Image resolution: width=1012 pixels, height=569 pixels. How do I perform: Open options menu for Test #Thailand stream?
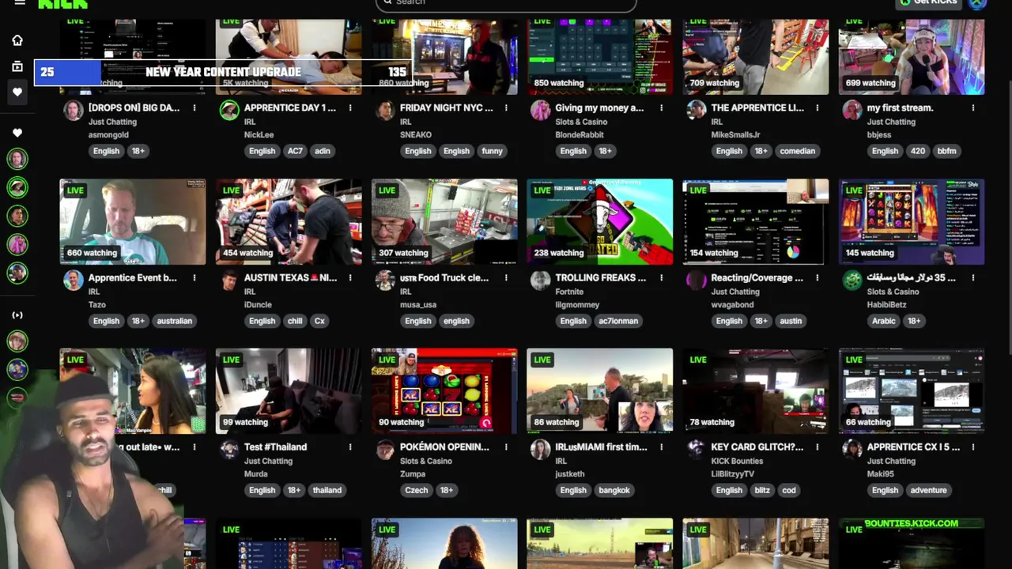[x=350, y=447]
